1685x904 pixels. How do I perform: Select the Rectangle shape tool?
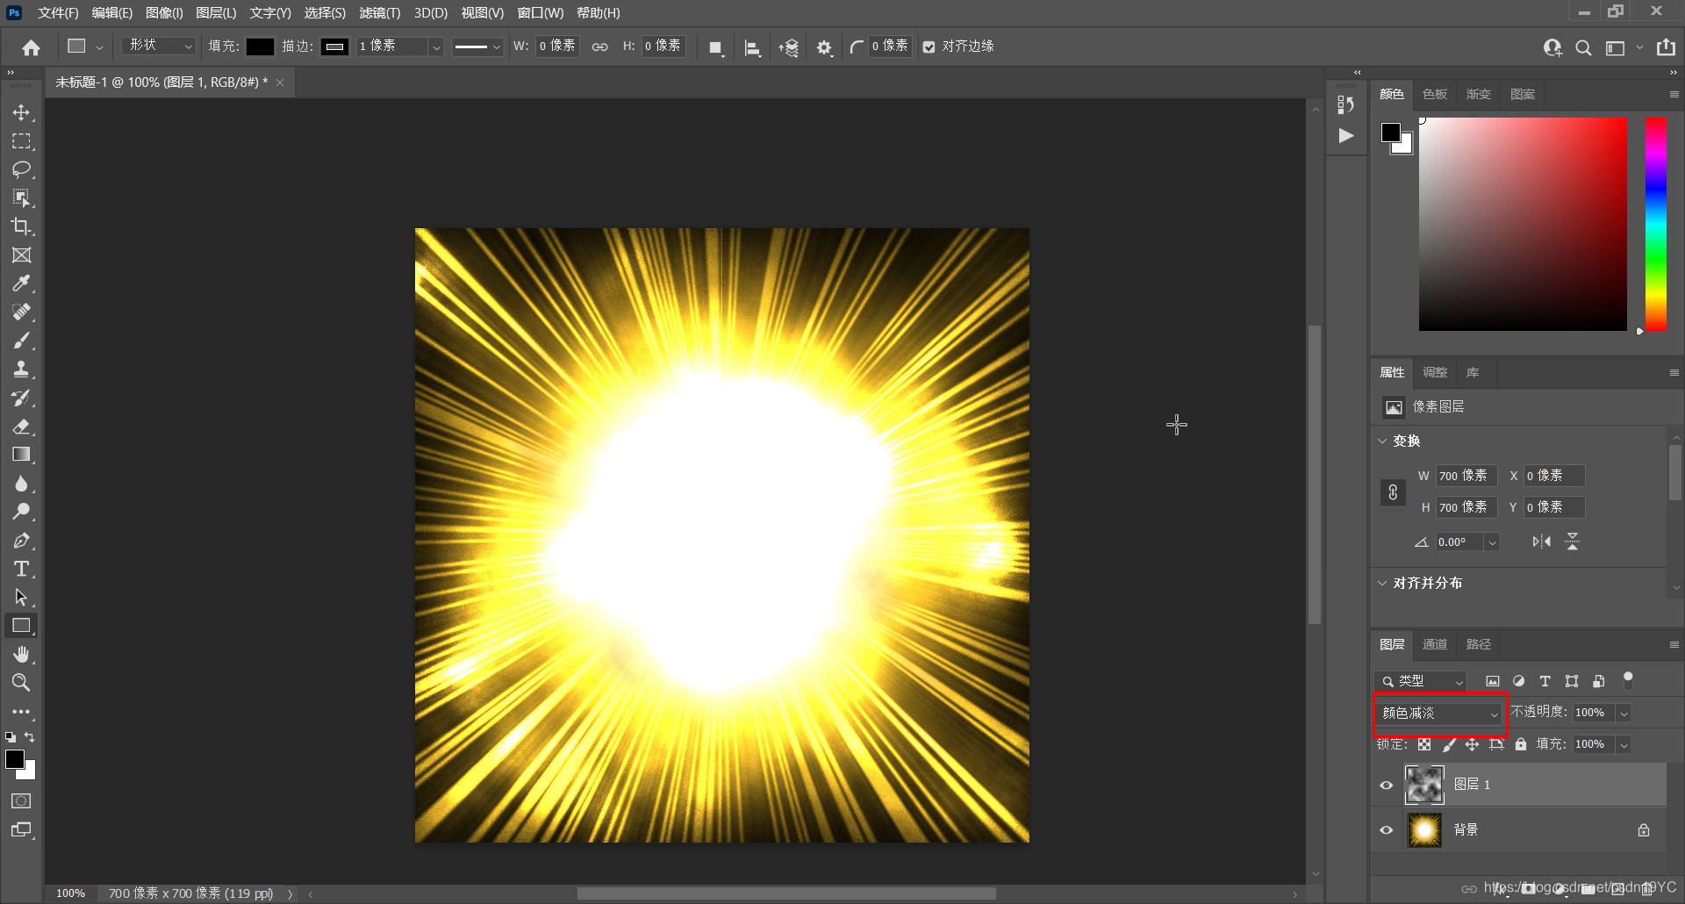[x=21, y=626]
